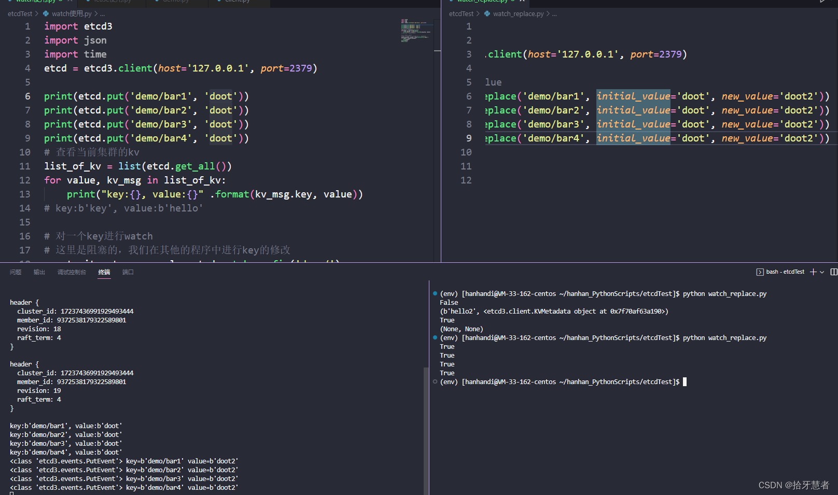The image size is (838, 495).
Task: Click 'import time' on line 3
Action: tap(75, 54)
